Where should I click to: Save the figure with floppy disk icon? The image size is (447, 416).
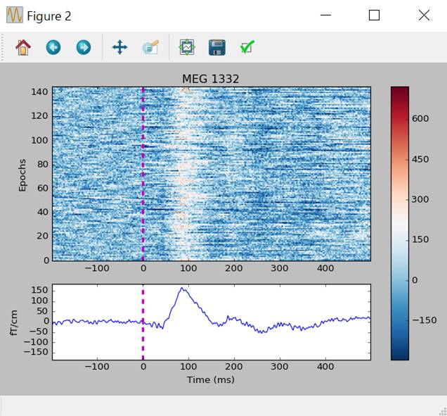pyautogui.click(x=217, y=47)
